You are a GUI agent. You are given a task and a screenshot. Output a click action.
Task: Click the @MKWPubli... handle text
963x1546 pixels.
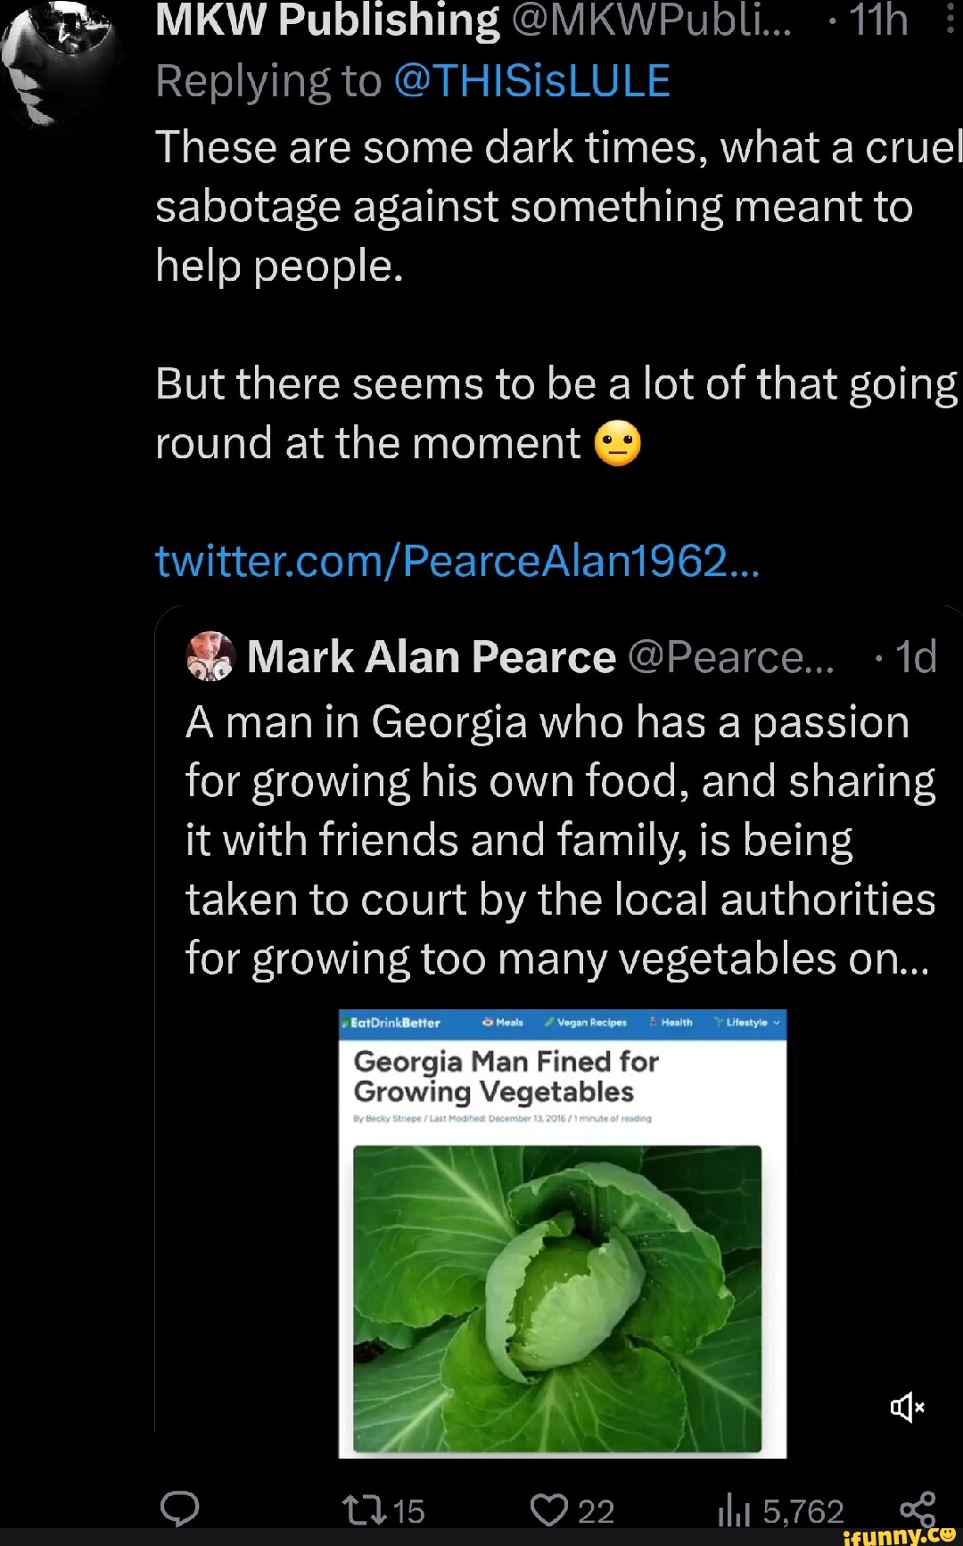(652, 20)
